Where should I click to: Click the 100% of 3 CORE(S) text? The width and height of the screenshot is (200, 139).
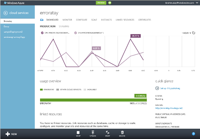pyautogui.click(x=138, y=104)
